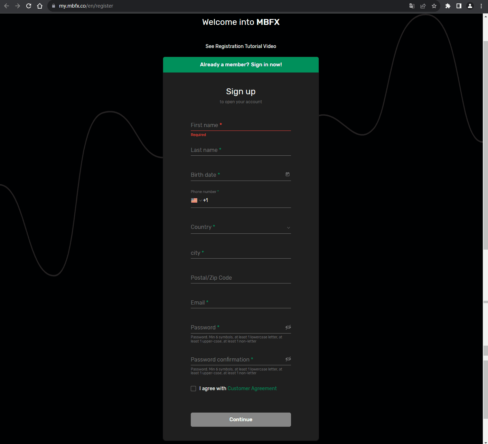This screenshot has height=444, width=488.
Task: Show the Password field contents with eye icon
Action: [288, 327]
